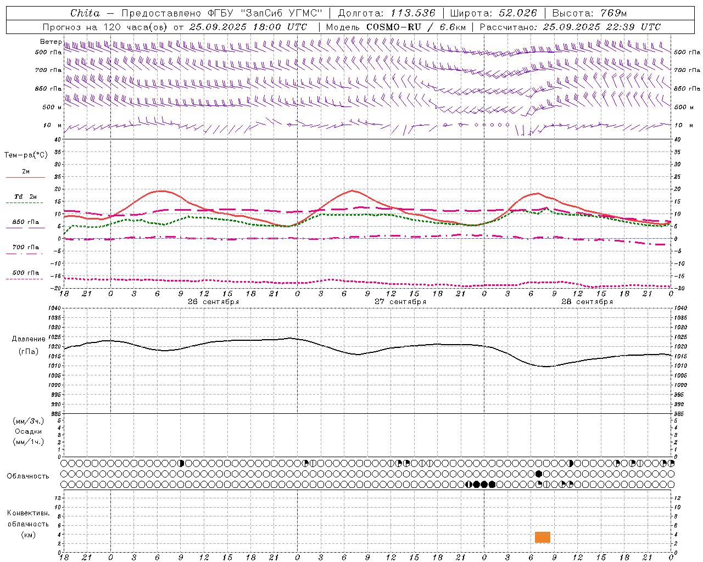Click the black filled circle in middle cloud row
The height and width of the screenshot is (562, 703).
coord(539,474)
